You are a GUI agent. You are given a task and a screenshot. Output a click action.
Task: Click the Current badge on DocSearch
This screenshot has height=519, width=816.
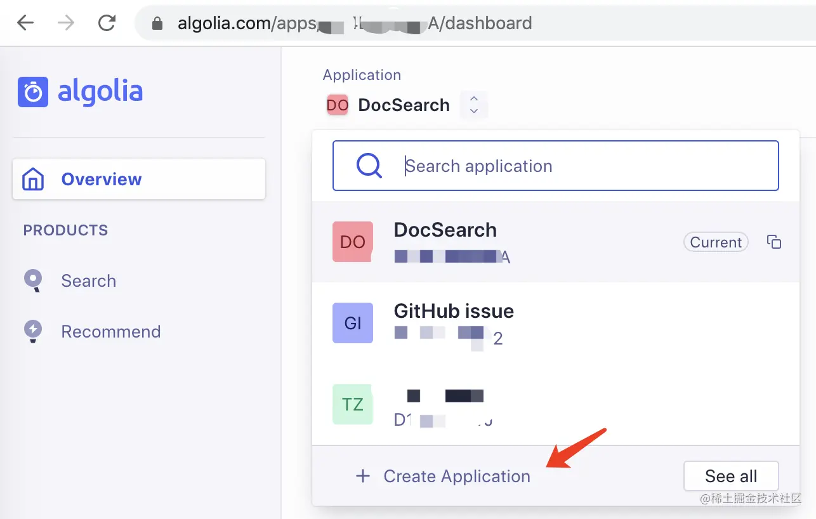[716, 242]
